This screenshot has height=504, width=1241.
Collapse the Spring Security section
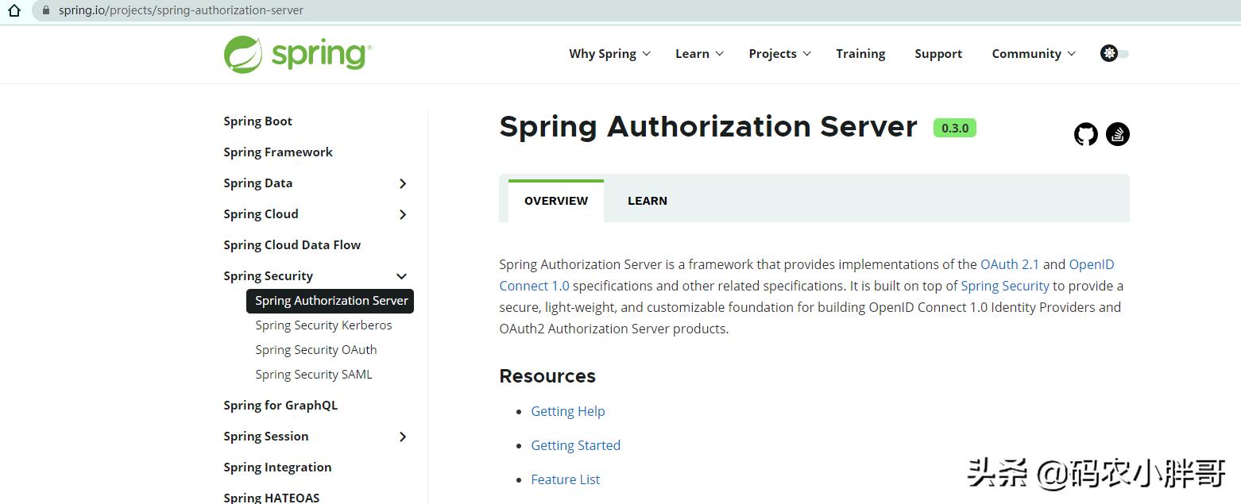tap(401, 275)
